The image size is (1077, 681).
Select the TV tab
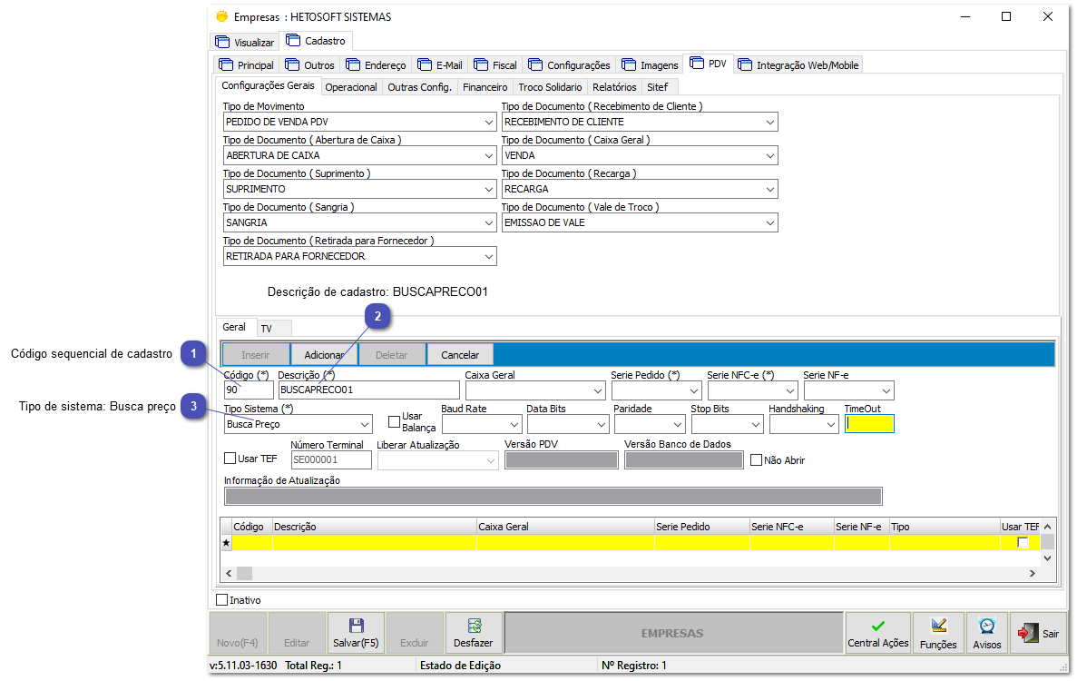(268, 328)
